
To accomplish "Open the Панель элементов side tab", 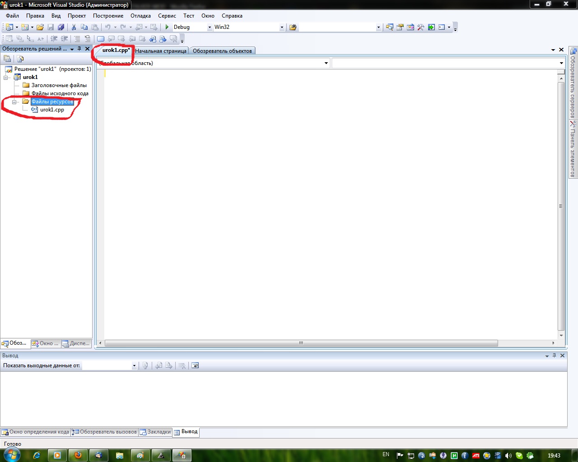I will (573, 149).
